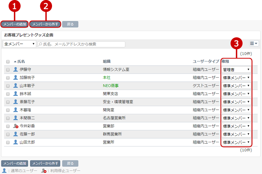Select the checkbox for 山本敏子
The width and height of the screenshot is (262, 174).
[8, 86]
